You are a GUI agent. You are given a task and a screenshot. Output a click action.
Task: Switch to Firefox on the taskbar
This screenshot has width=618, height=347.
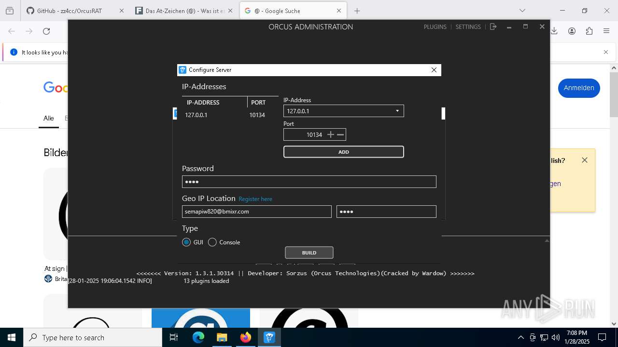(245, 337)
